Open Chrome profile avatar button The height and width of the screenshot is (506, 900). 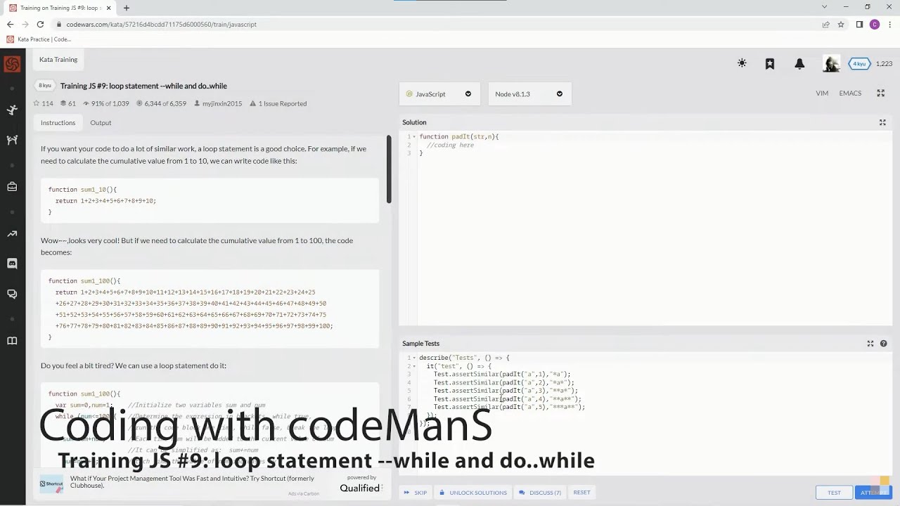875,25
